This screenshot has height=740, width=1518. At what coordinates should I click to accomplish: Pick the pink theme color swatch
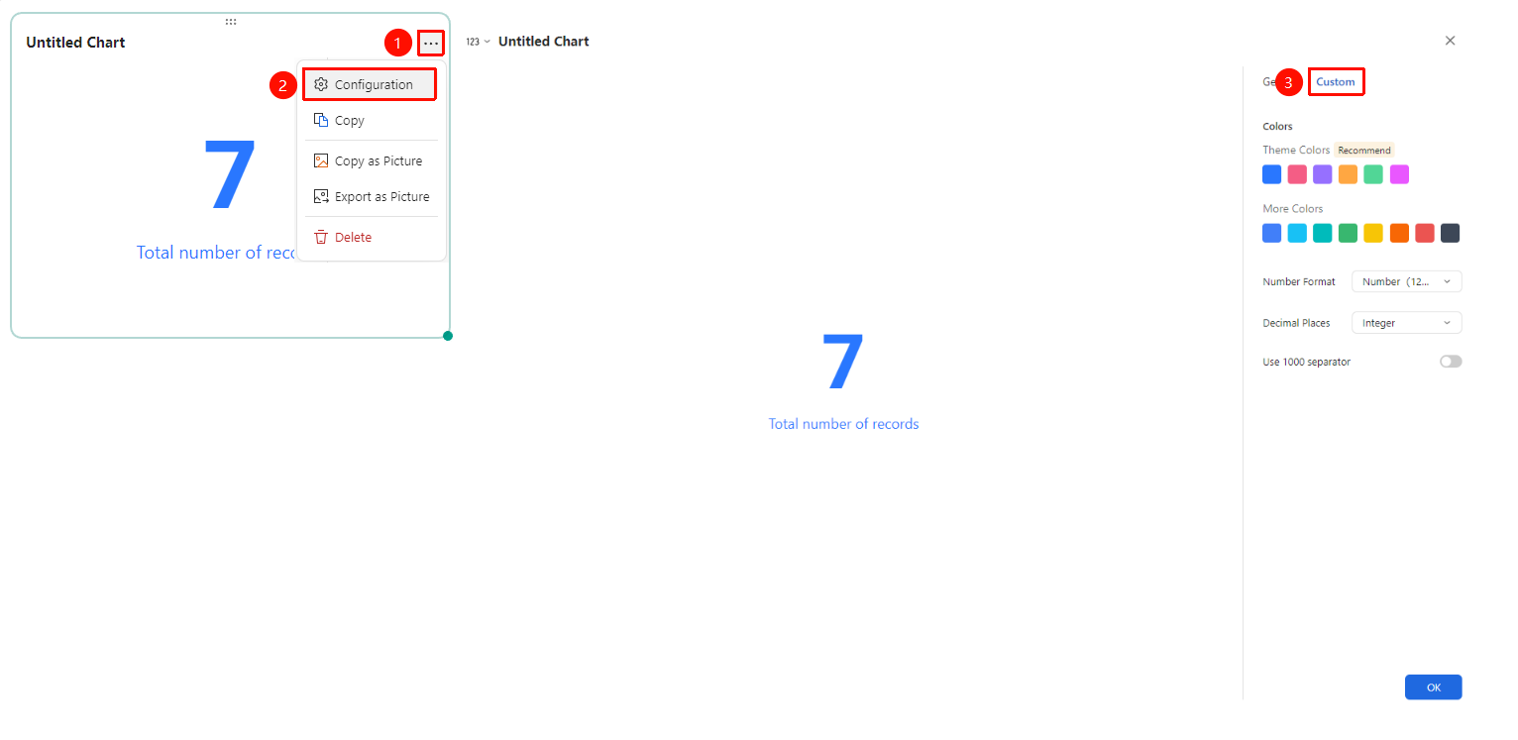click(x=1297, y=174)
